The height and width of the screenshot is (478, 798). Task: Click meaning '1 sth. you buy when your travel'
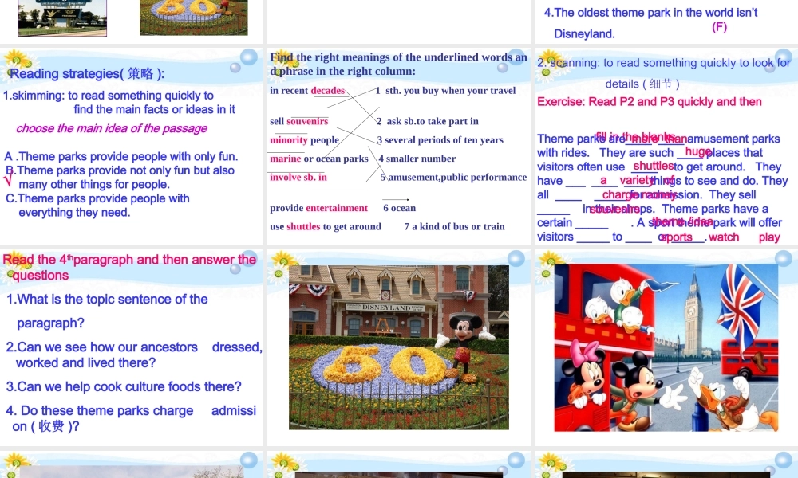[445, 90]
